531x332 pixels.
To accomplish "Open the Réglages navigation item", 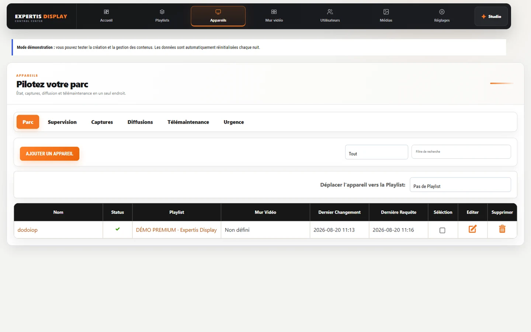I will coord(442,16).
